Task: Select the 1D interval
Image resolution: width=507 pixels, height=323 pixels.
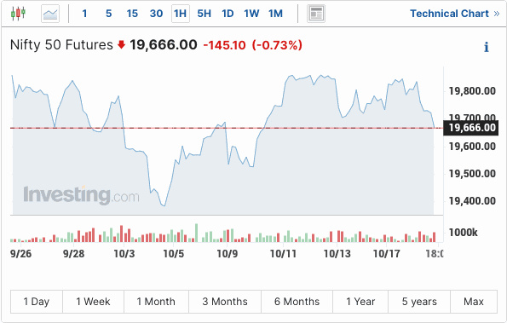Action: pyautogui.click(x=228, y=14)
